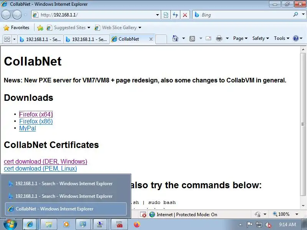Select second 192.168.1.1 - Search taskbar preview entry
307x230 pixels.
coord(66,196)
